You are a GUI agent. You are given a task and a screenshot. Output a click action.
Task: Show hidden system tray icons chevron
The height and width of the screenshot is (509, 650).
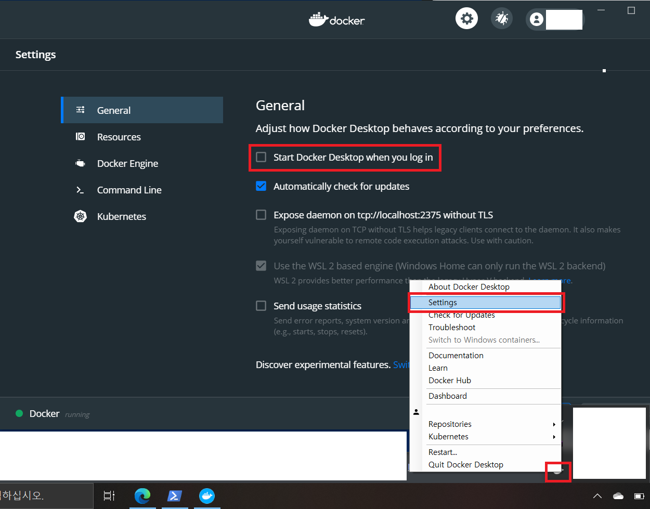click(x=597, y=496)
